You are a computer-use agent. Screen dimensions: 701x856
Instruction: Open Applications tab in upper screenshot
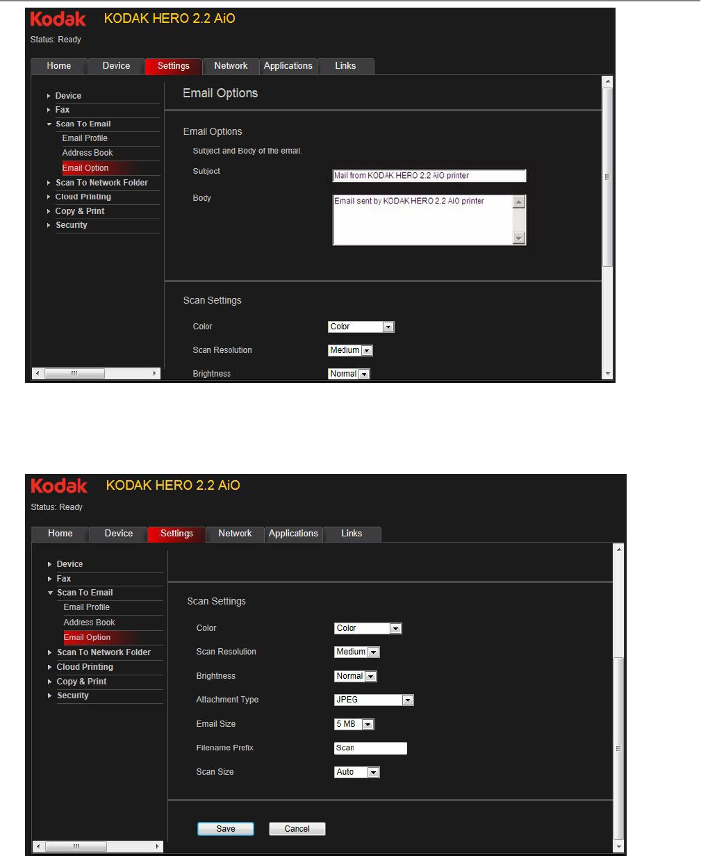pyautogui.click(x=288, y=66)
